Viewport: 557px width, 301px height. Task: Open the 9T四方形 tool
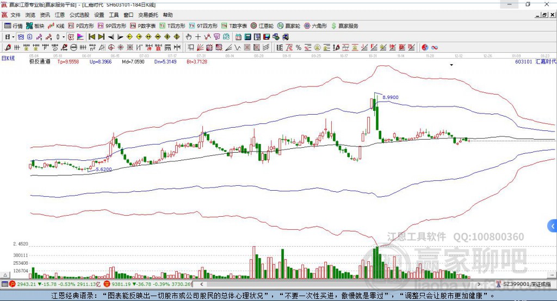point(203,26)
